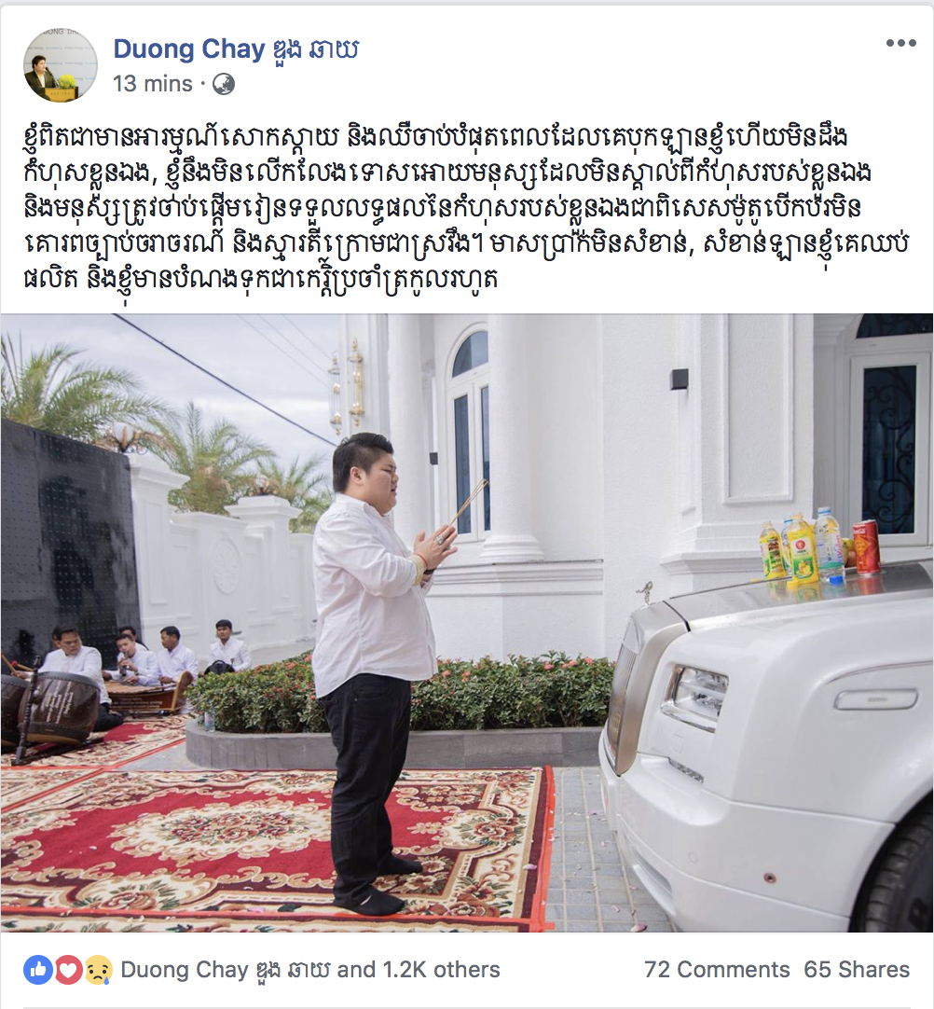View the 65 Shares list
Image resolution: width=934 pixels, height=1009 pixels.
857,969
